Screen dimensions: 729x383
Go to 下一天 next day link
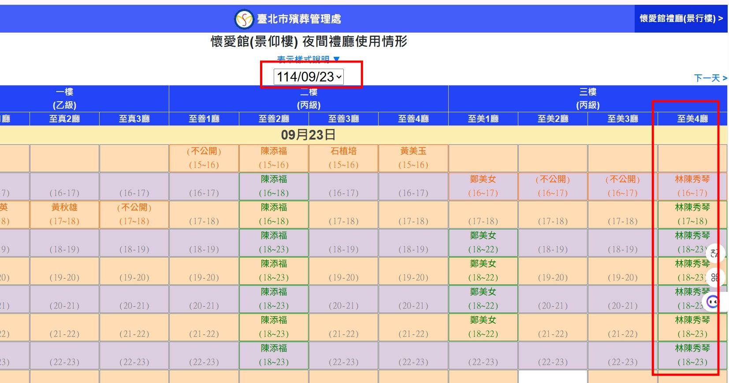[710, 78]
